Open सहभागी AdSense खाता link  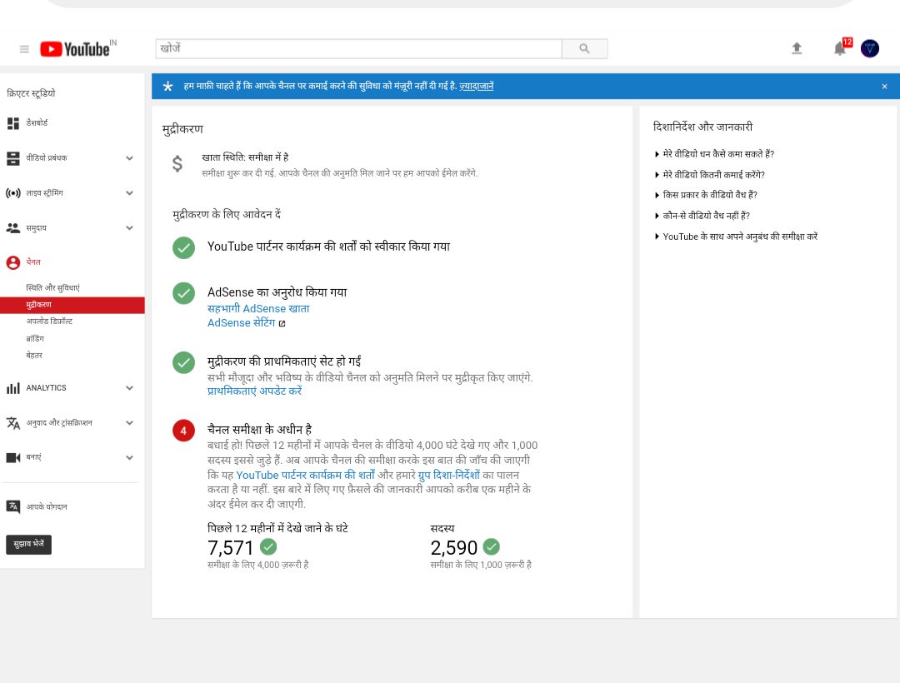point(258,309)
